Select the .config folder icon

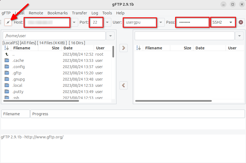pyautogui.click(x=7, y=67)
